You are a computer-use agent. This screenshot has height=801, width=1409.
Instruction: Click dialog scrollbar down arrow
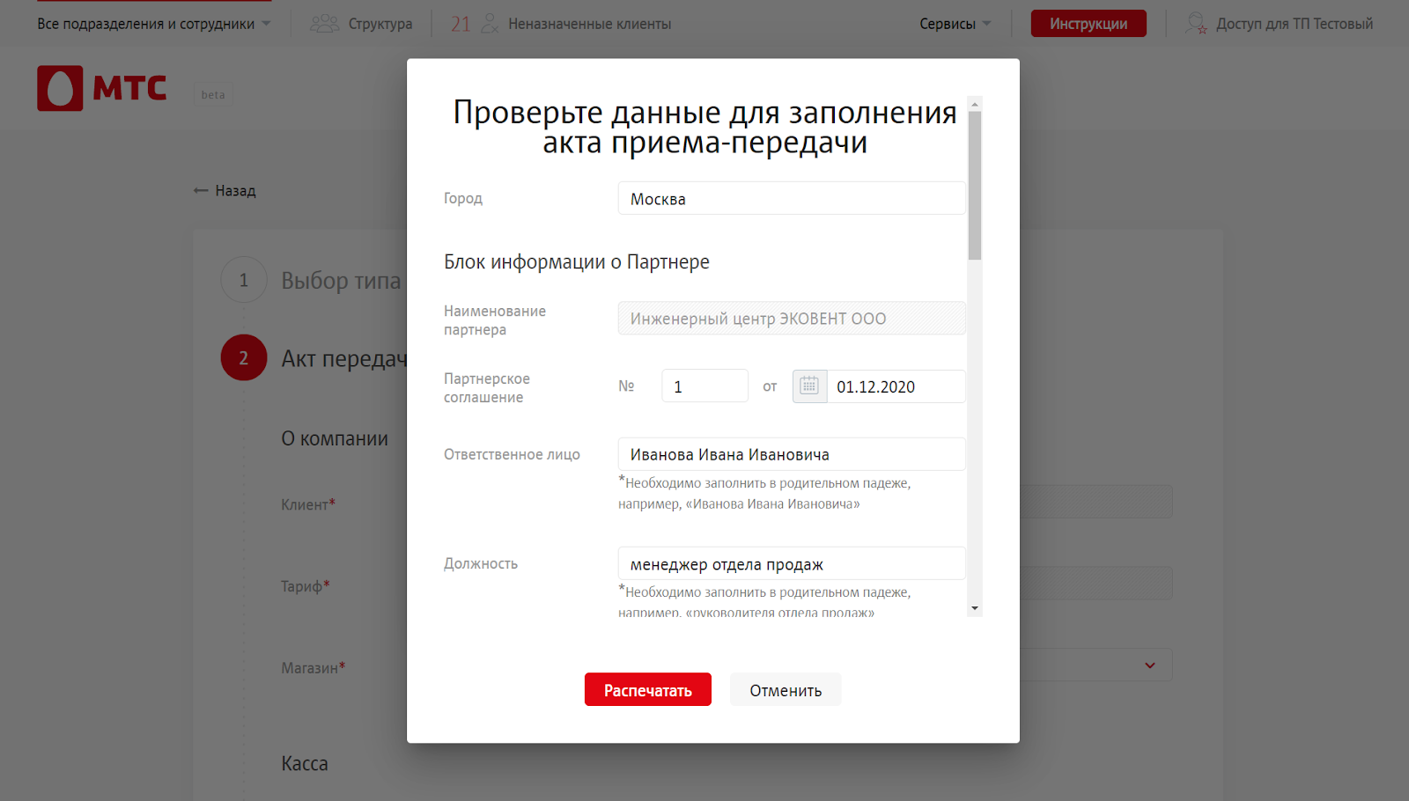(975, 608)
